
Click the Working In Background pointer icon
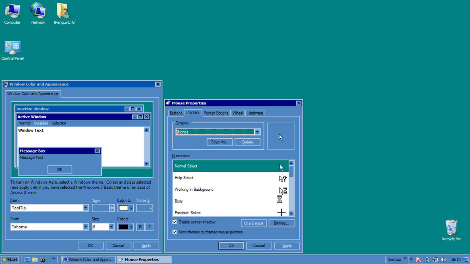tap(282, 190)
